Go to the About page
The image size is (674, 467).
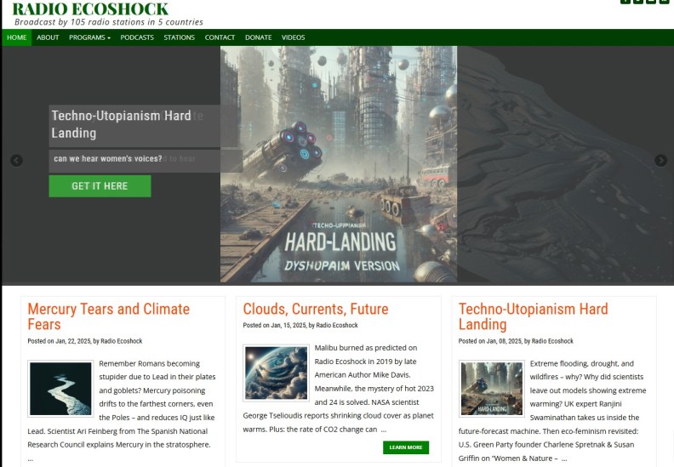coord(48,37)
